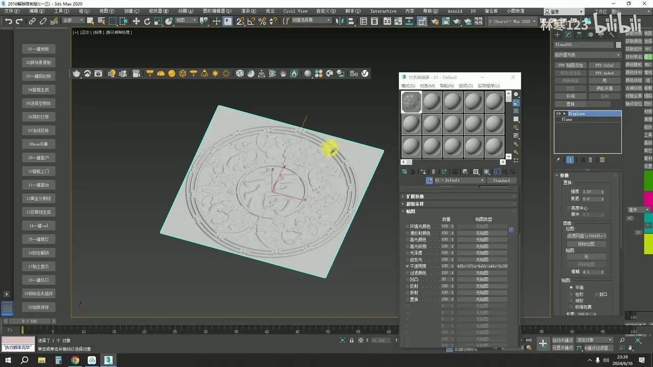Image resolution: width=653 pixels, height=367 pixels.
Task: Expand the 扩展参数 rollout
Action: 415,196
